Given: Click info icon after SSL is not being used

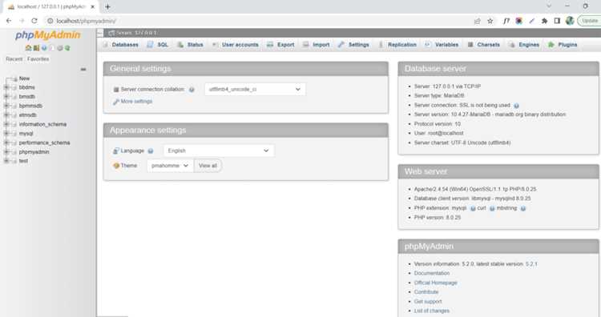Looking at the screenshot, I should 516,106.
